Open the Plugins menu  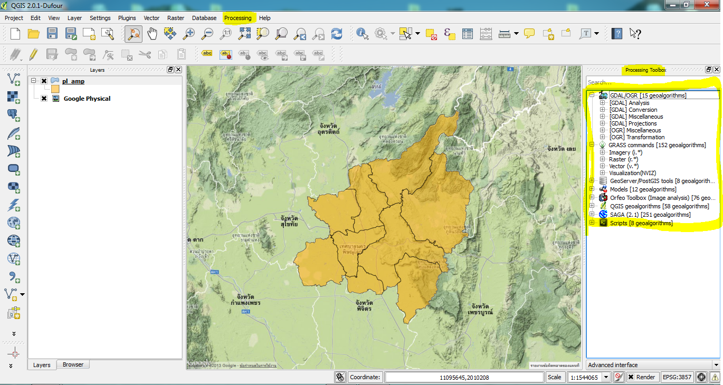pos(127,18)
